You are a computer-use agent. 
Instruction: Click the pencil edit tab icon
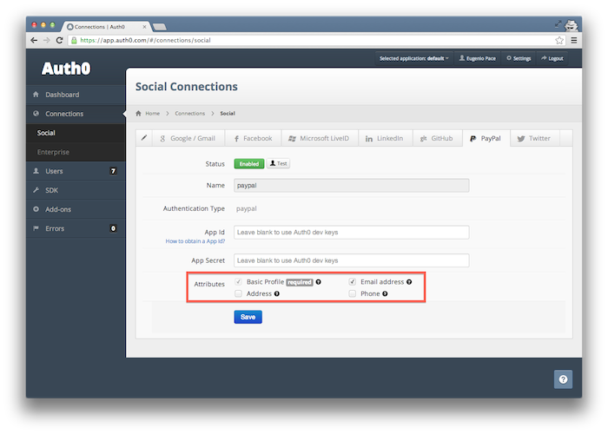click(144, 138)
